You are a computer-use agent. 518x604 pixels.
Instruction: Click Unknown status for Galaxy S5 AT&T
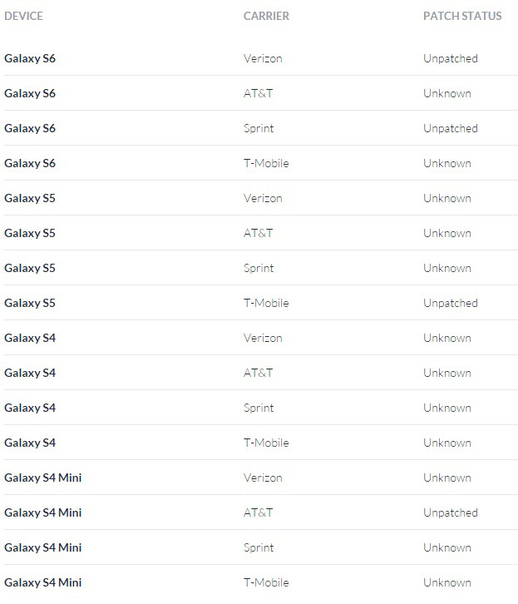[446, 234]
